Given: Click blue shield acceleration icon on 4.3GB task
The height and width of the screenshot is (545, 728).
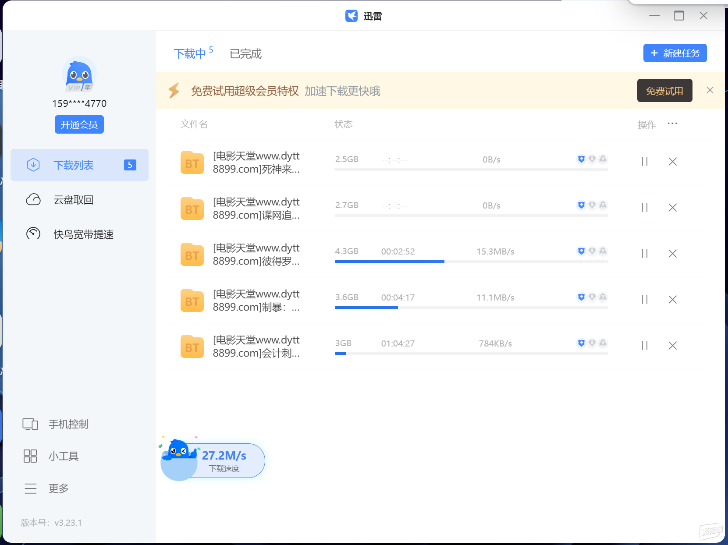Looking at the screenshot, I should pyautogui.click(x=581, y=251).
